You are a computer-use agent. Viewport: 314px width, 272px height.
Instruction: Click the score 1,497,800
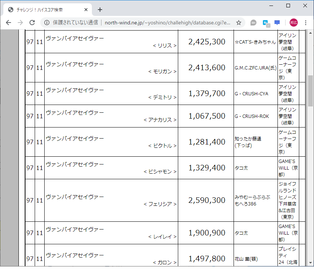coord(207,259)
